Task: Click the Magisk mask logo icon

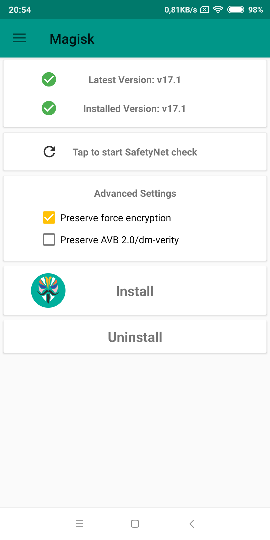Action: pos(48,290)
